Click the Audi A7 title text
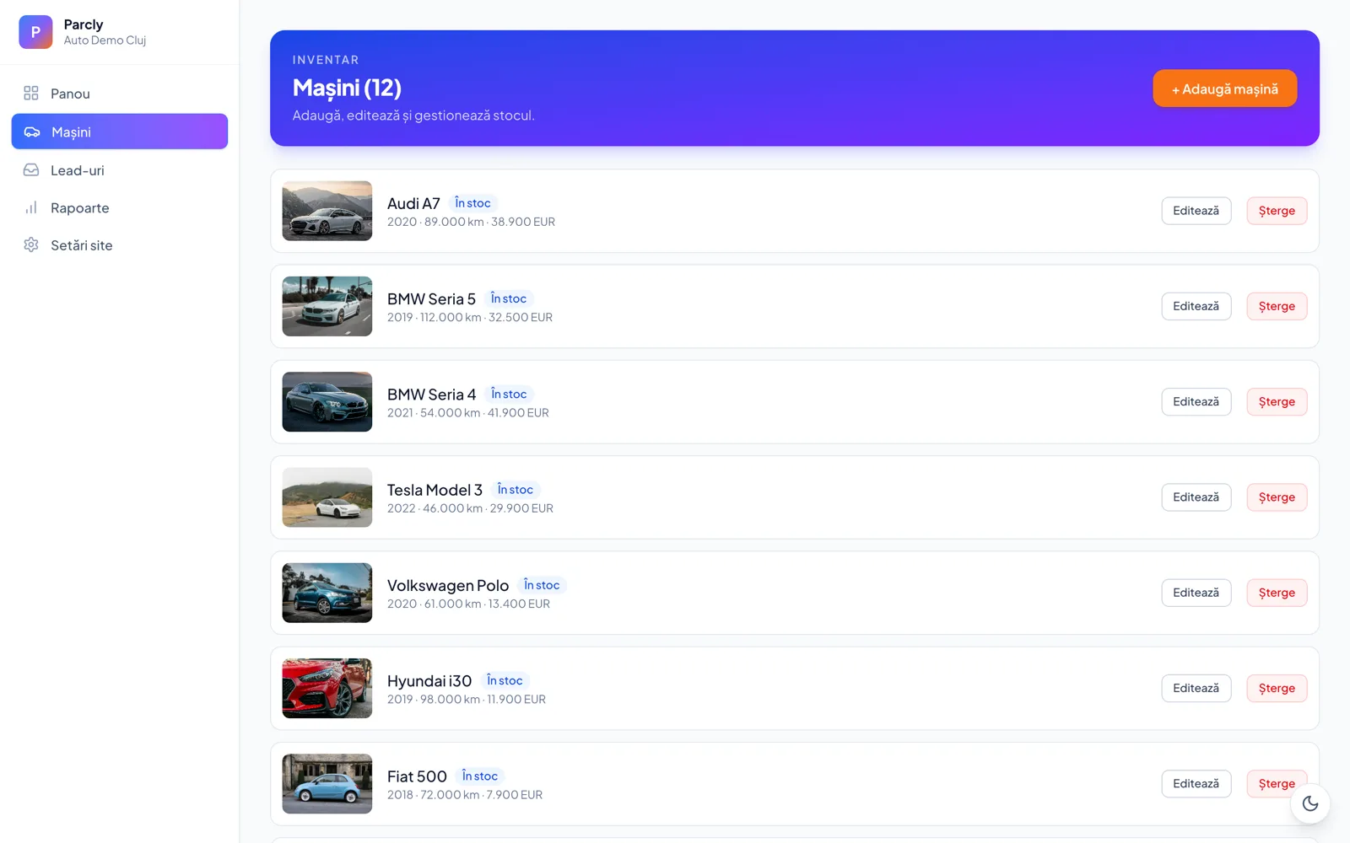 pyautogui.click(x=413, y=203)
